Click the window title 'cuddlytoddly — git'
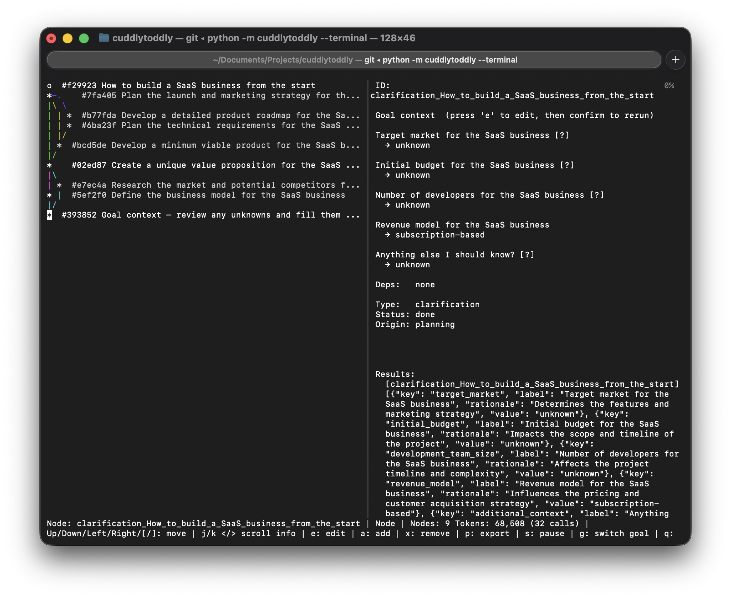Image resolution: width=731 pixels, height=598 pixels. [x=155, y=38]
